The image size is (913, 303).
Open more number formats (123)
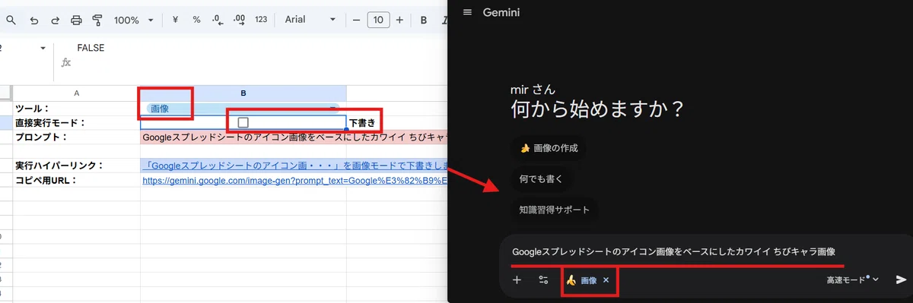[261, 20]
